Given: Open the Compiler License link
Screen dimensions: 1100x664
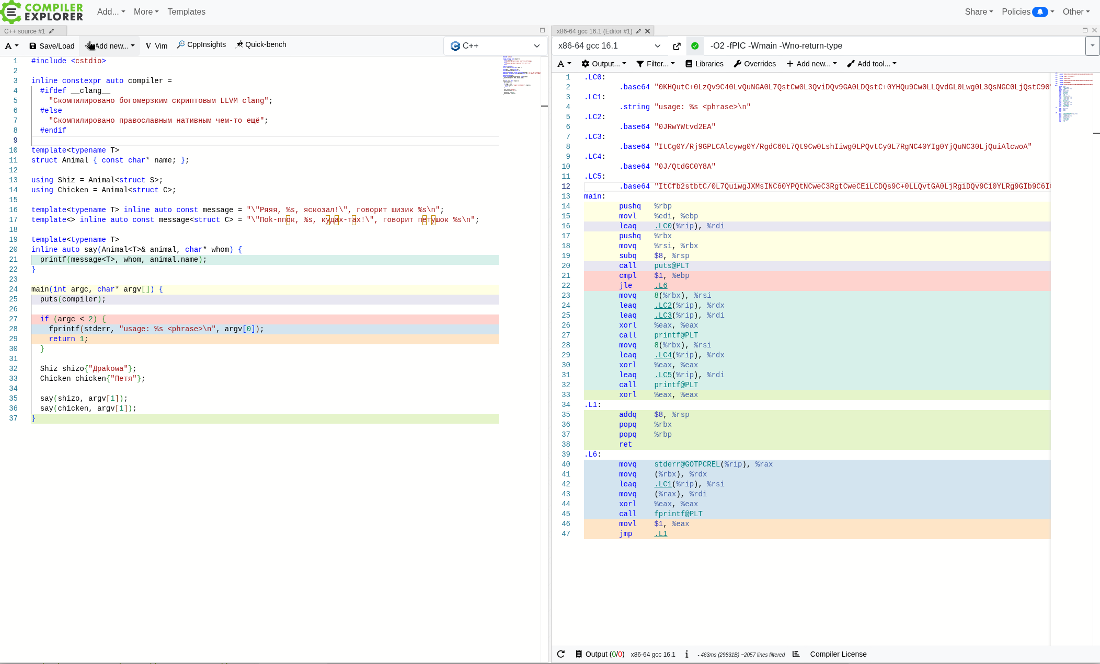Looking at the screenshot, I should pos(838,654).
